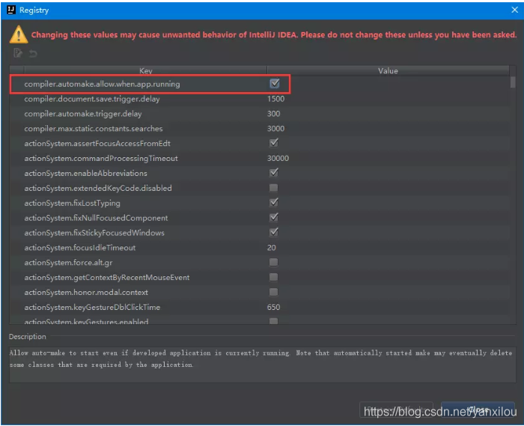
Task: Enable actionSystem.force.alt.gr checkbox
Action: 273,262
